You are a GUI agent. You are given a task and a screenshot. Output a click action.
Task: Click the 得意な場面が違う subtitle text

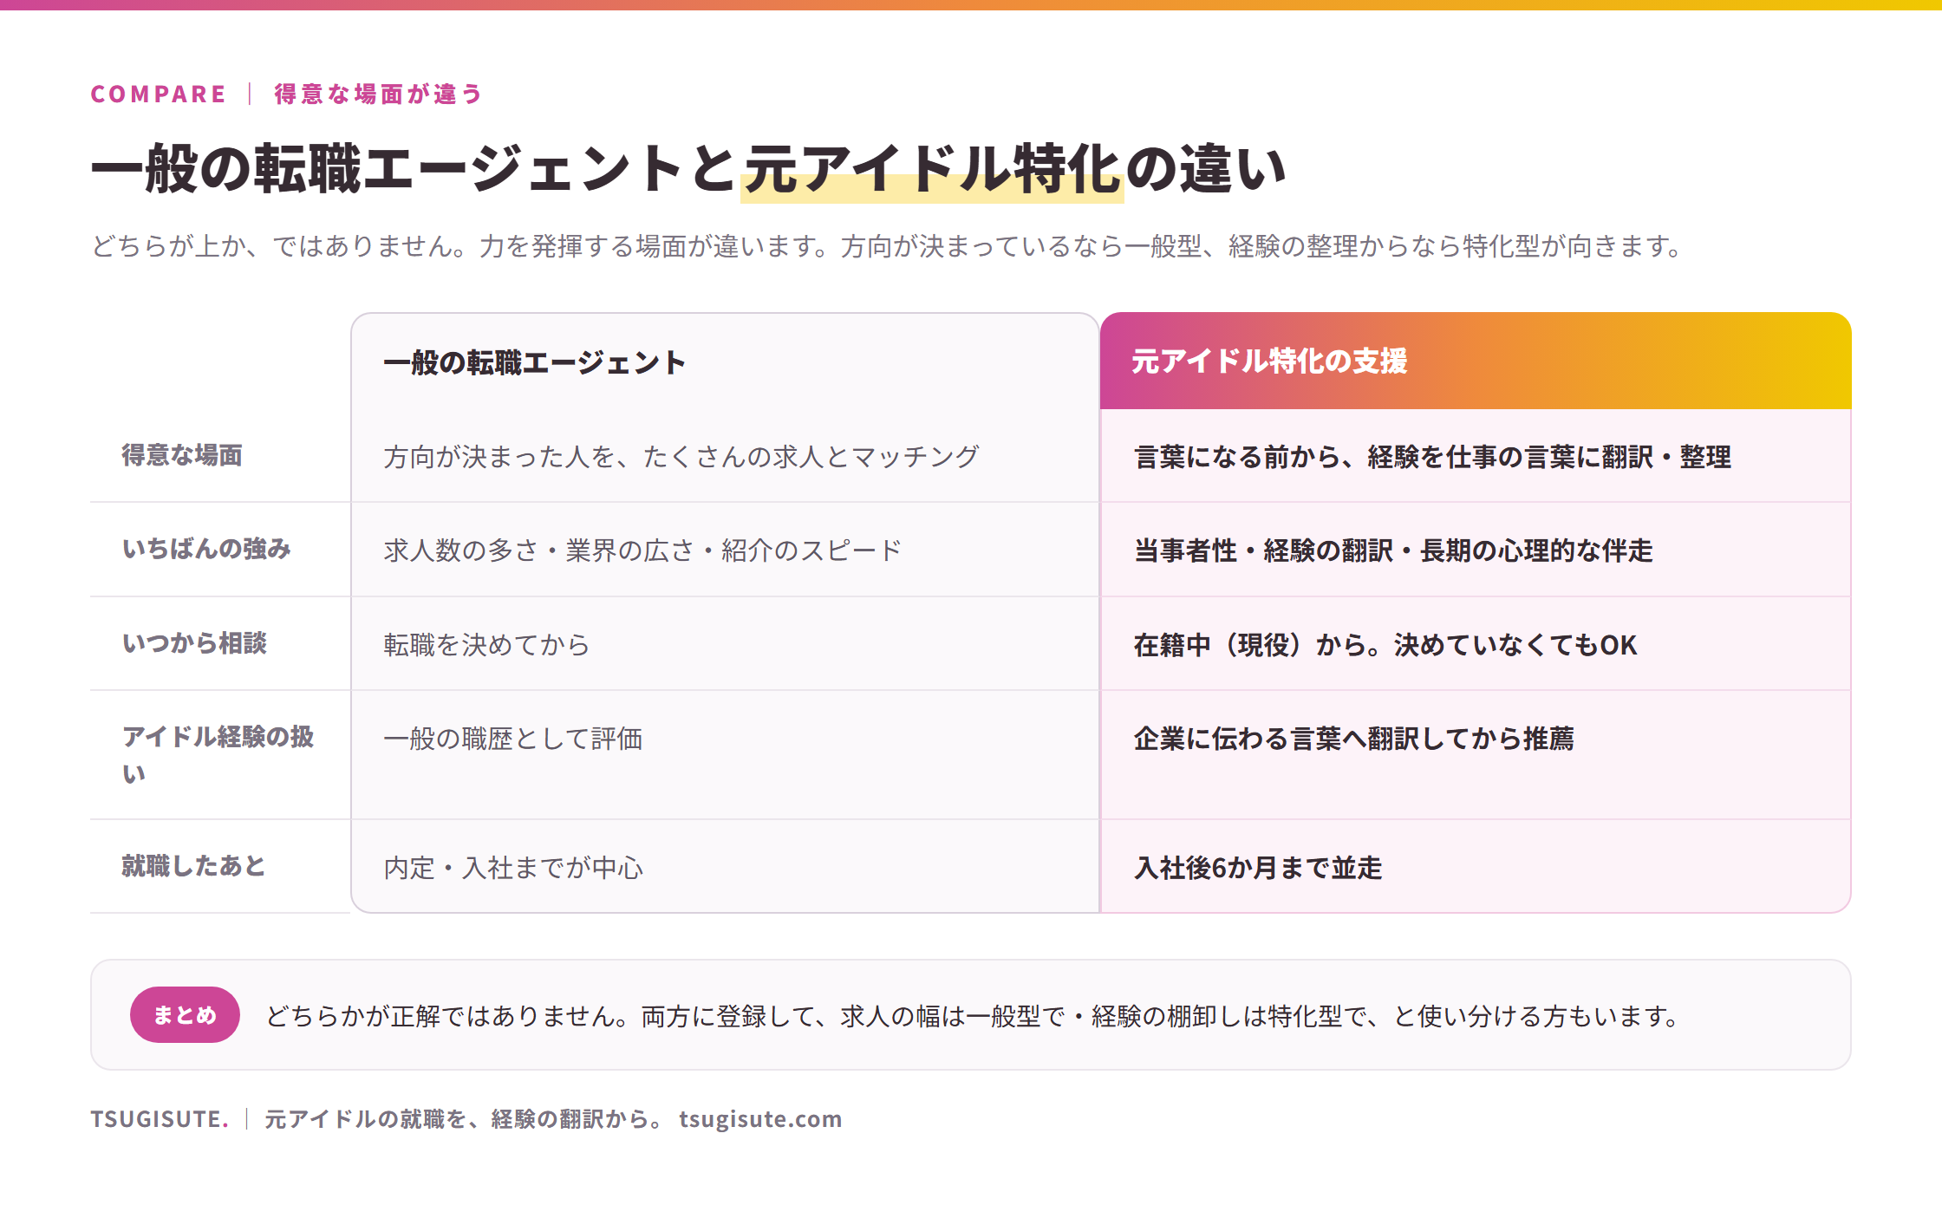(x=378, y=94)
